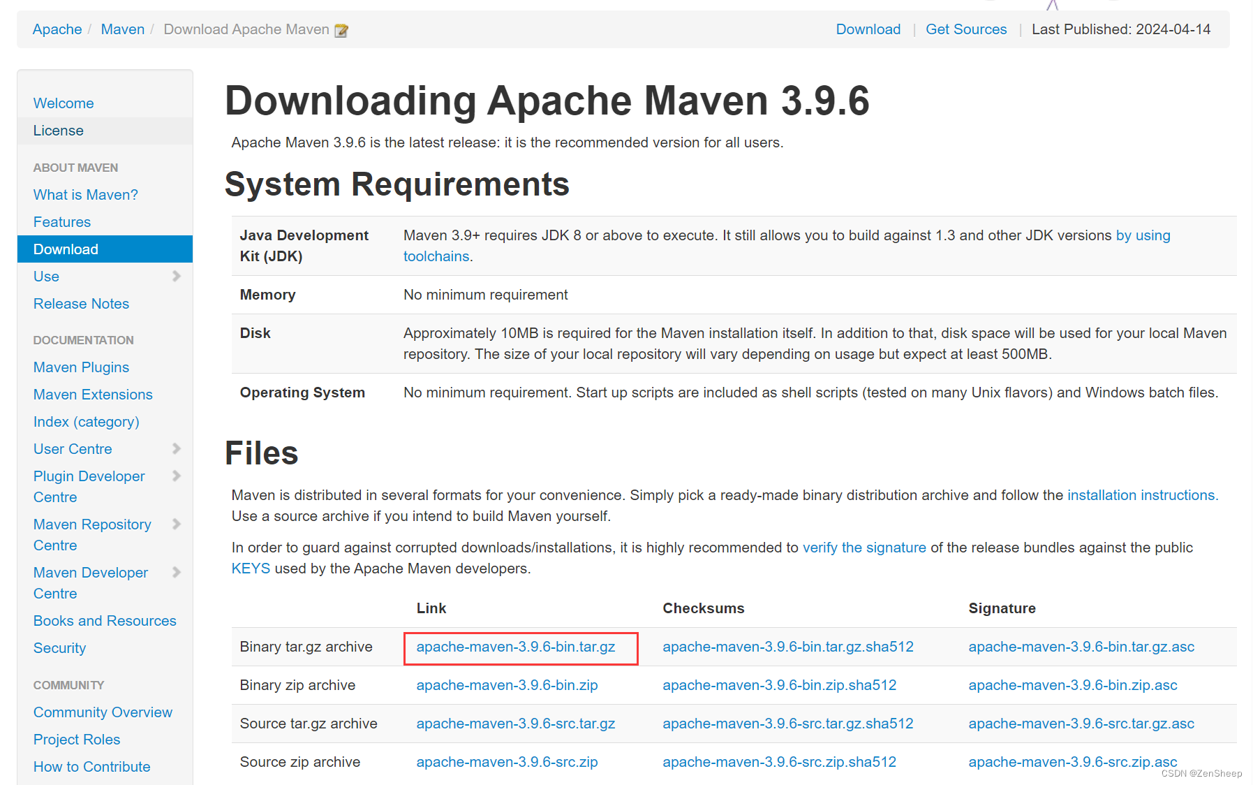1253x785 pixels.
Task: Open Maven Developer Centre link
Action: (x=91, y=583)
